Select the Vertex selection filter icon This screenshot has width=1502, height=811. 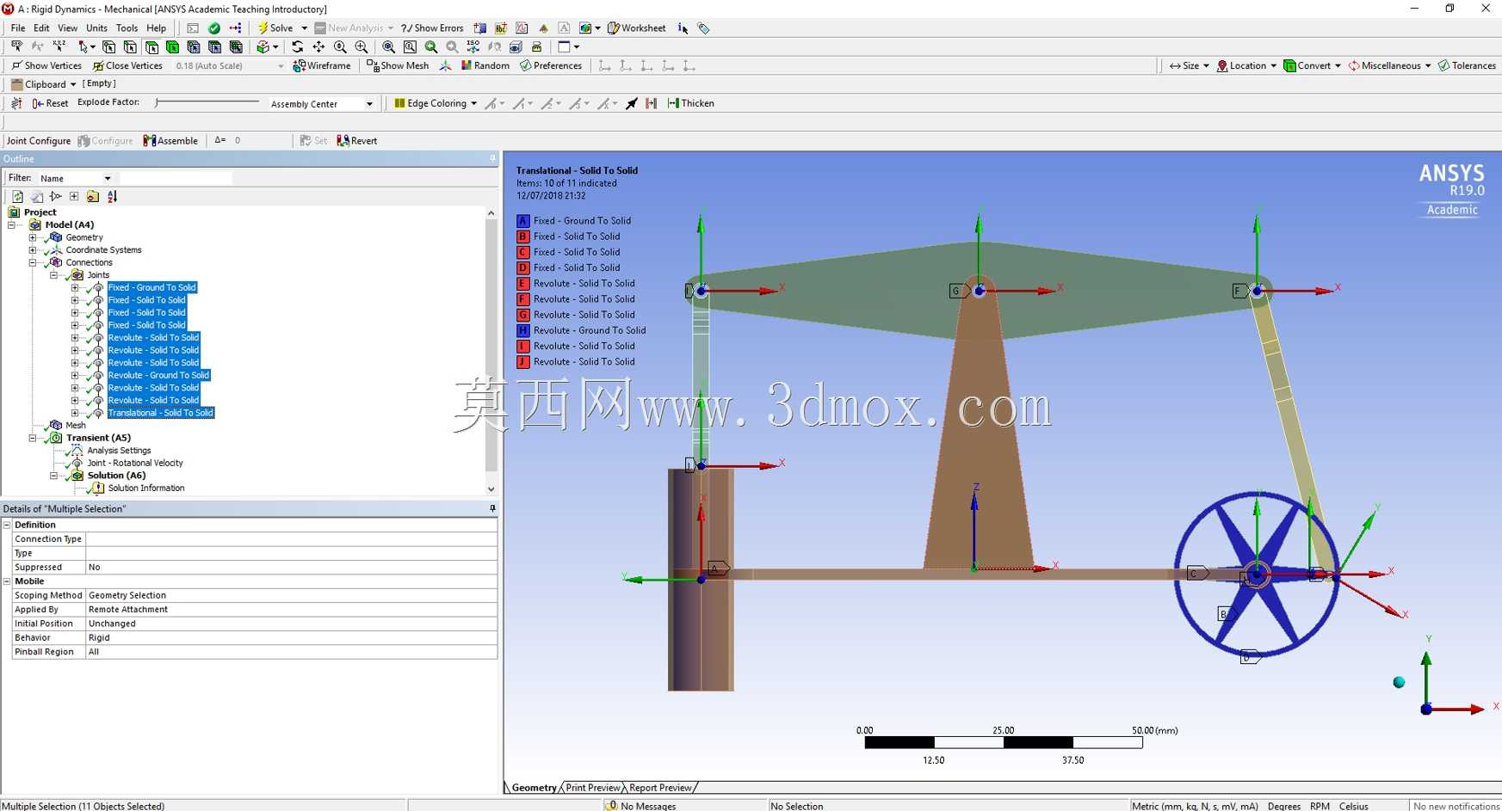pyautogui.click(x=109, y=47)
